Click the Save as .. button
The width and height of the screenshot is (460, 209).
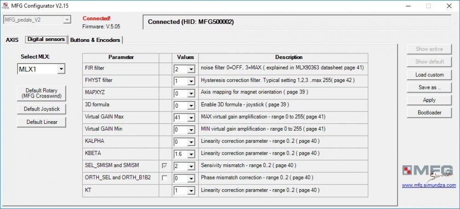click(x=429, y=87)
